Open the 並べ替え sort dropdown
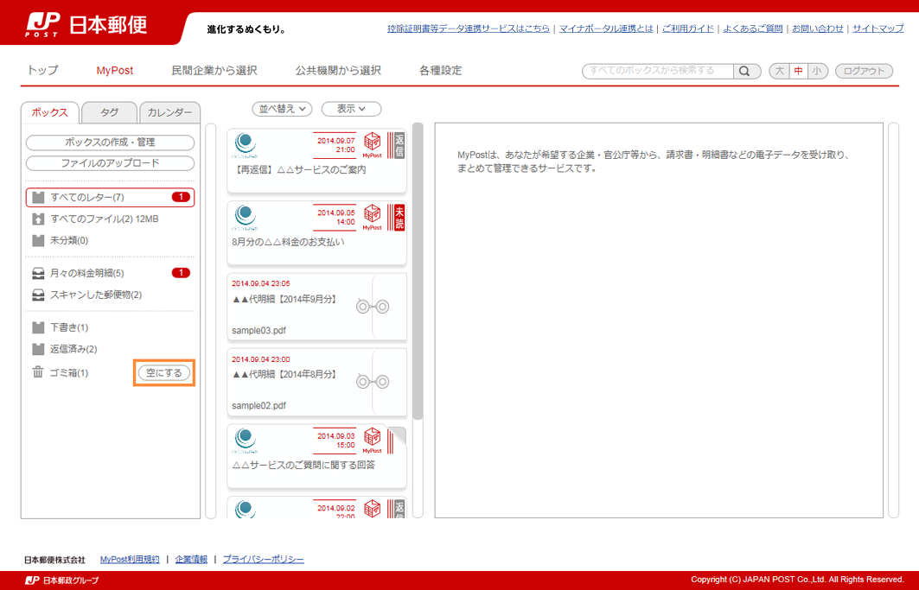The width and height of the screenshot is (919, 590). (x=283, y=109)
